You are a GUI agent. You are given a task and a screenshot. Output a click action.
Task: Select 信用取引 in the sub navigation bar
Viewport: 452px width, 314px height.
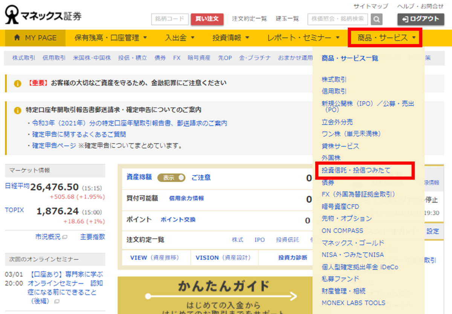[54, 58]
